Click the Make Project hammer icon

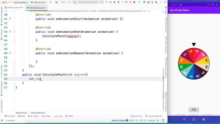(51, 2)
